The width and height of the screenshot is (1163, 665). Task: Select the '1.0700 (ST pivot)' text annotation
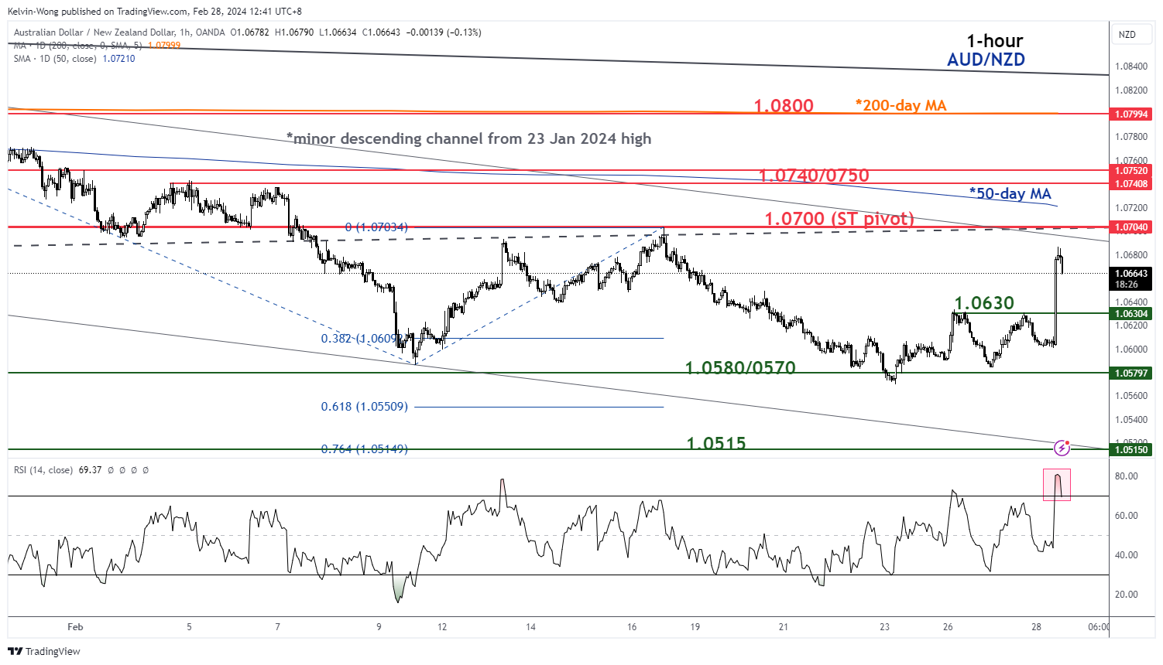coord(839,219)
